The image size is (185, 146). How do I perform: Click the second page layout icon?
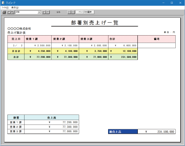[12, 12]
